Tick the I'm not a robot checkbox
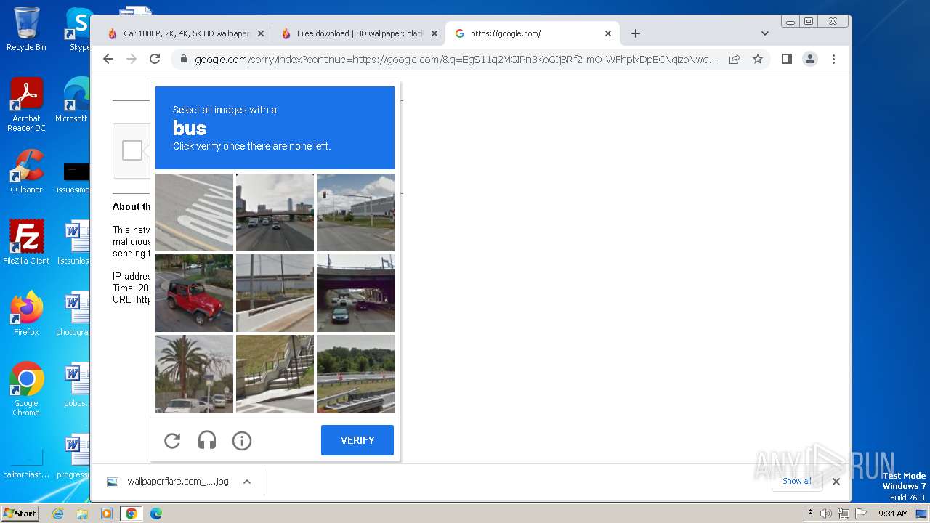 (132, 150)
